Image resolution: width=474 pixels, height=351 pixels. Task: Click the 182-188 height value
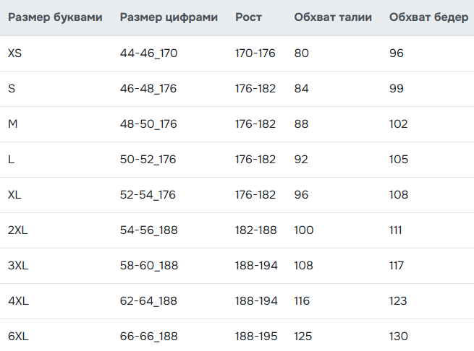pyautogui.click(x=255, y=230)
